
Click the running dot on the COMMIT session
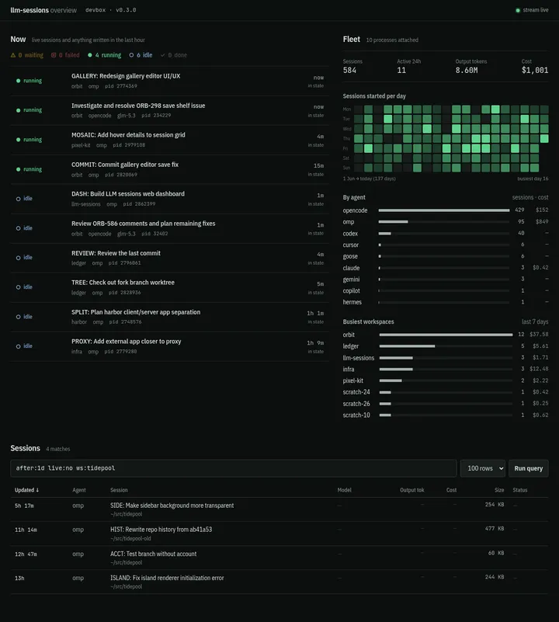coord(19,169)
